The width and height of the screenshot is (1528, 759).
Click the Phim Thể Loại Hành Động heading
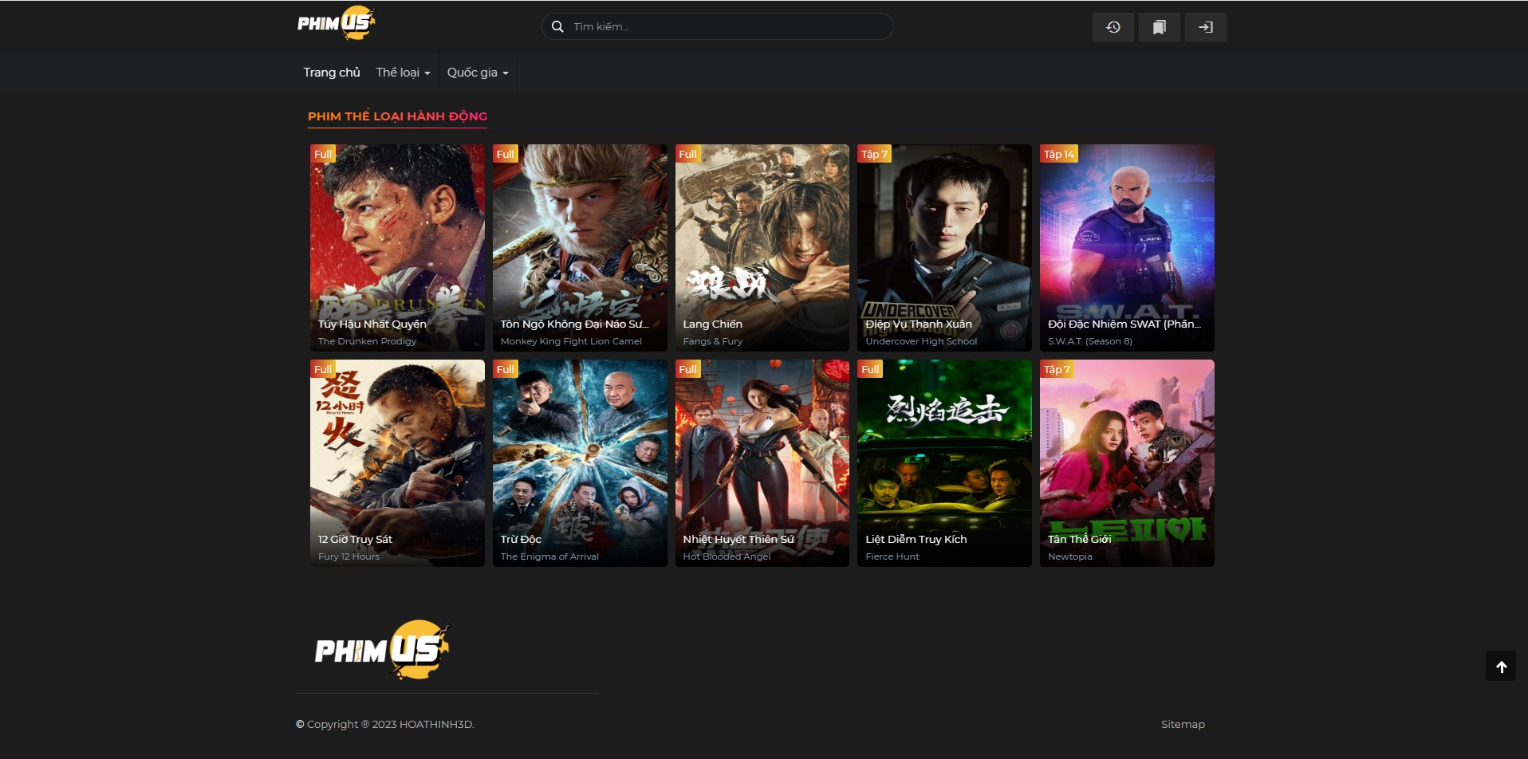click(397, 116)
